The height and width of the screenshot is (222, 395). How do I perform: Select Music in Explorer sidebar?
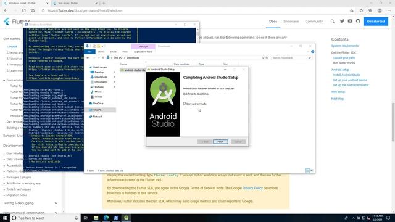(98, 92)
